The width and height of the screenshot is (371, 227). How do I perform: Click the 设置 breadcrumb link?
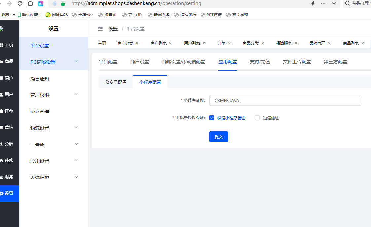(x=113, y=29)
